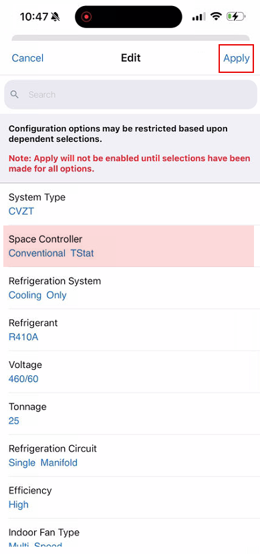
Task: Change the Voltage 460/60 setting
Action: 130,372
